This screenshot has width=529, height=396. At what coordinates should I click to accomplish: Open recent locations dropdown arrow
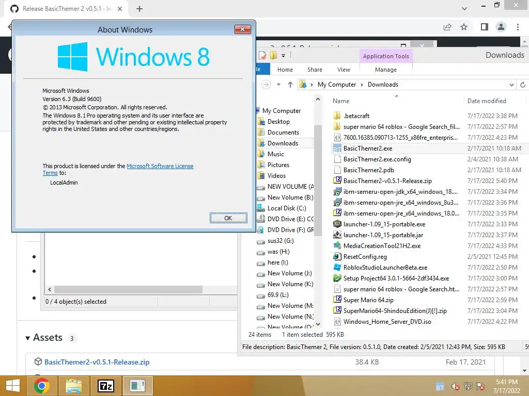pyautogui.click(x=278, y=85)
